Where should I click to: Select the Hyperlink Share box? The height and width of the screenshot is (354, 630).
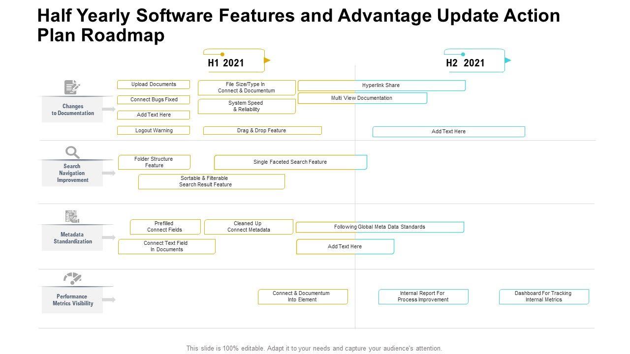(381, 86)
